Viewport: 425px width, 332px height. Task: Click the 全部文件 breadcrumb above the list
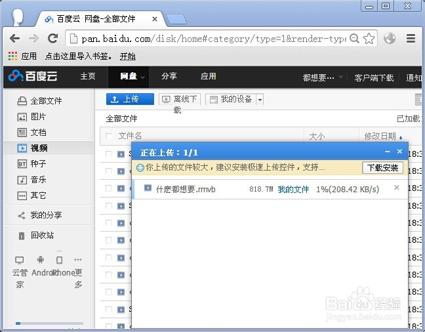tap(121, 119)
